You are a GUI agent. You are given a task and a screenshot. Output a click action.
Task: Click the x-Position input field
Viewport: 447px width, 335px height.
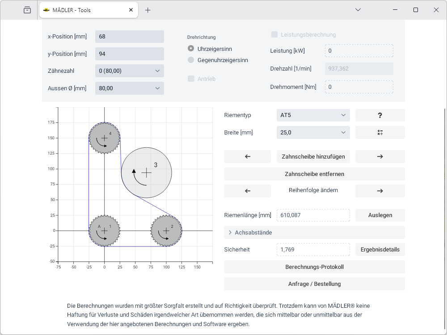pos(130,37)
